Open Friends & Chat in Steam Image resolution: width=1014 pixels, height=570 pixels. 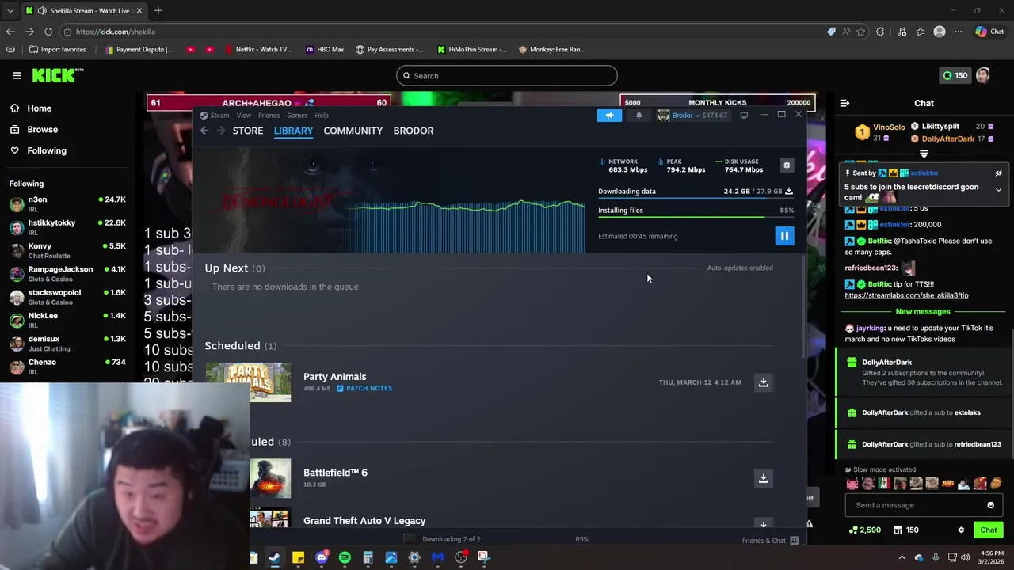point(770,540)
